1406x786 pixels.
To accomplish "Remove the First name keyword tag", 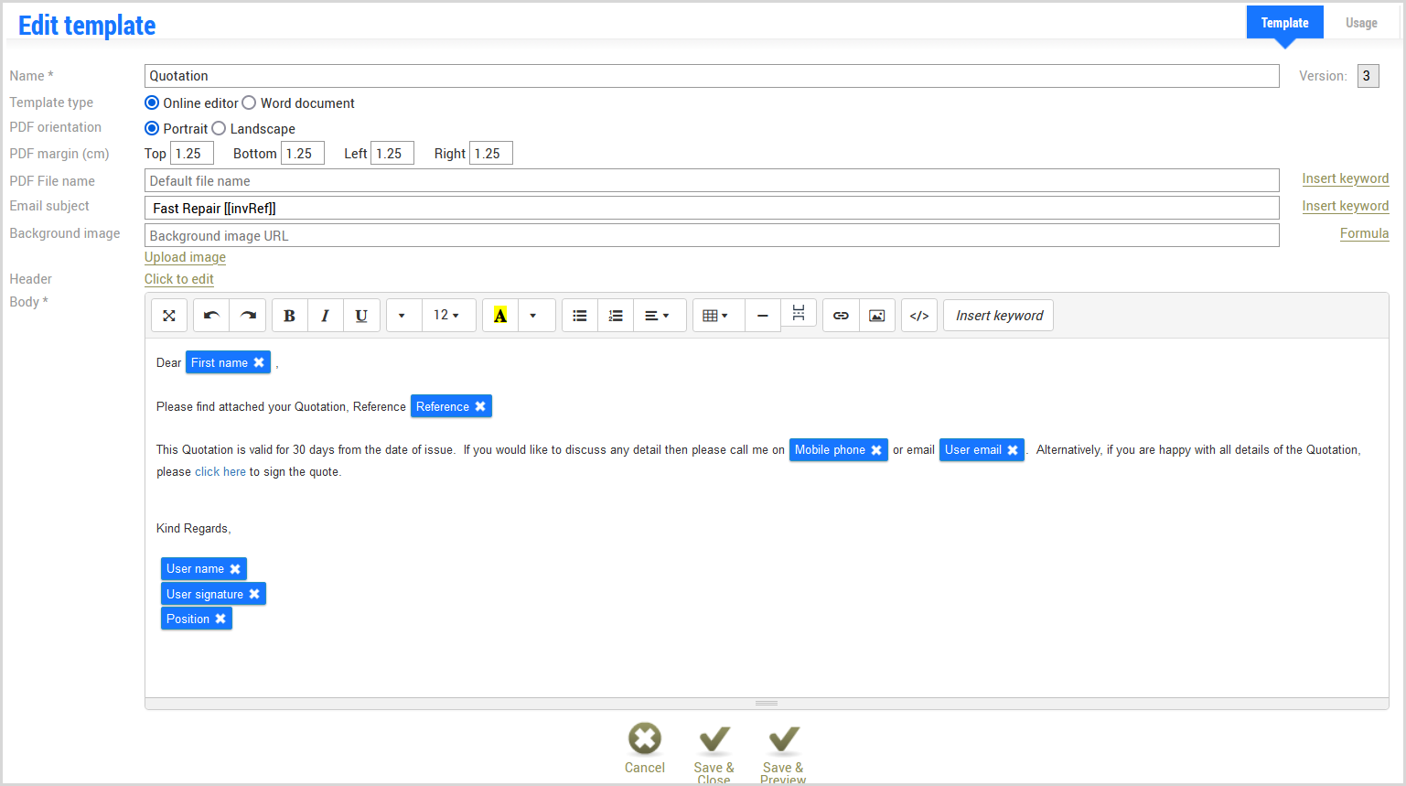I will 259,363.
